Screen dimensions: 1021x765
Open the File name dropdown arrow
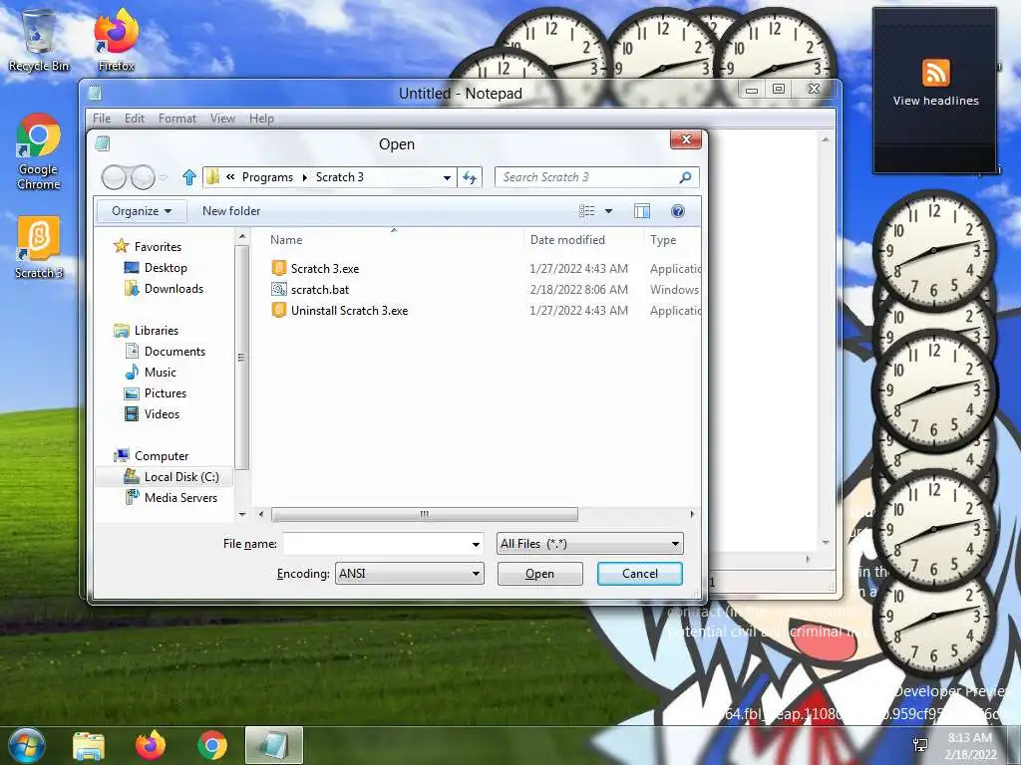[x=476, y=544]
